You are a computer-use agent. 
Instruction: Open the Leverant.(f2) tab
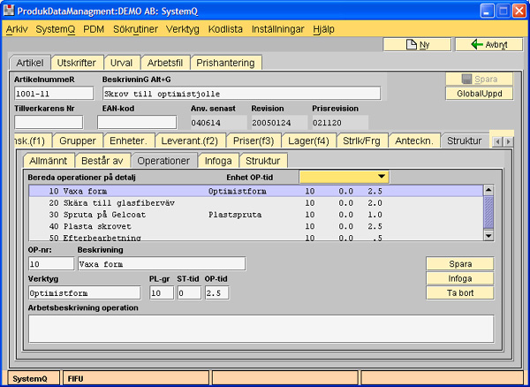coord(190,141)
